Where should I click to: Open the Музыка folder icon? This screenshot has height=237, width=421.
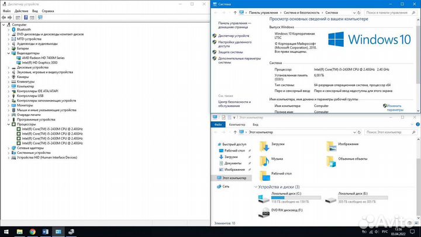tap(265, 159)
